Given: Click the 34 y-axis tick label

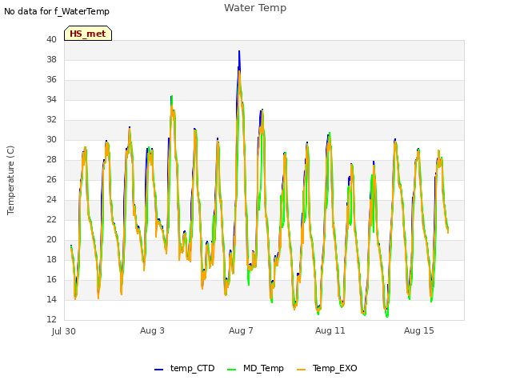Looking at the screenshot, I should pyautogui.click(x=51, y=99).
